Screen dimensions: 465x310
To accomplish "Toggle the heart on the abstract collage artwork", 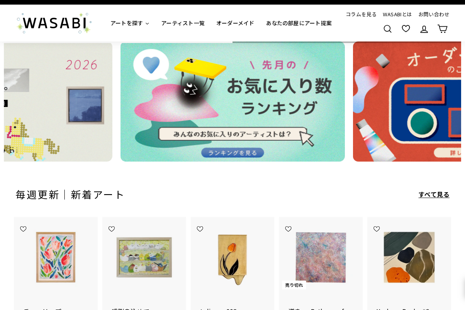I will [x=377, y=229].
